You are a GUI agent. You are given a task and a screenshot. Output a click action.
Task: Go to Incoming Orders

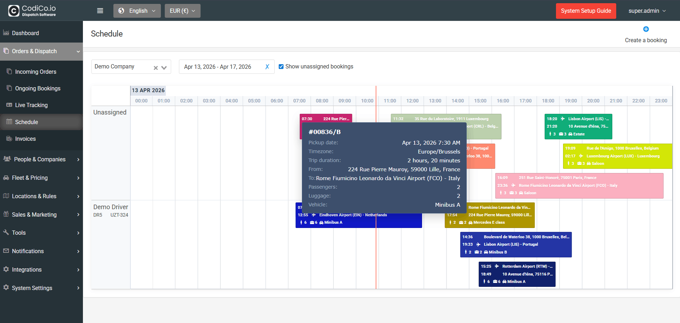pyautogui.click(x=35, y=72)
